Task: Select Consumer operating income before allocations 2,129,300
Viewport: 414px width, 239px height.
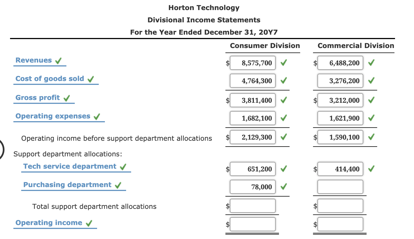Action: 253,137
